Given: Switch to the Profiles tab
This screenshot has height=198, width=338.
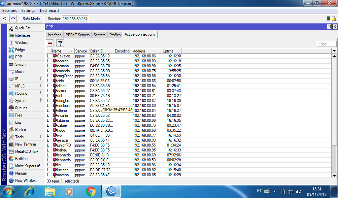Looking at the screenshot, I should pyautogui.click(x=115, y=35).
